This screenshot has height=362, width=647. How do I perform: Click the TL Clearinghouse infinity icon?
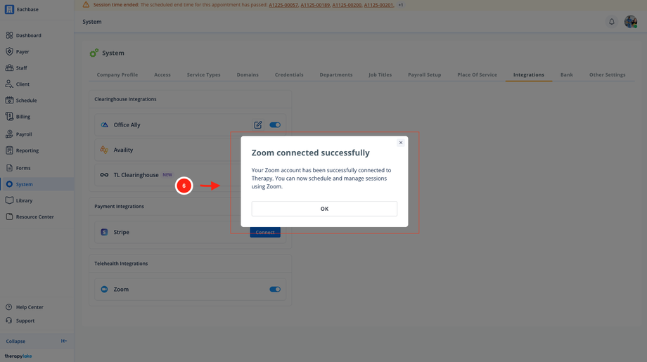(x=104, y=175)
